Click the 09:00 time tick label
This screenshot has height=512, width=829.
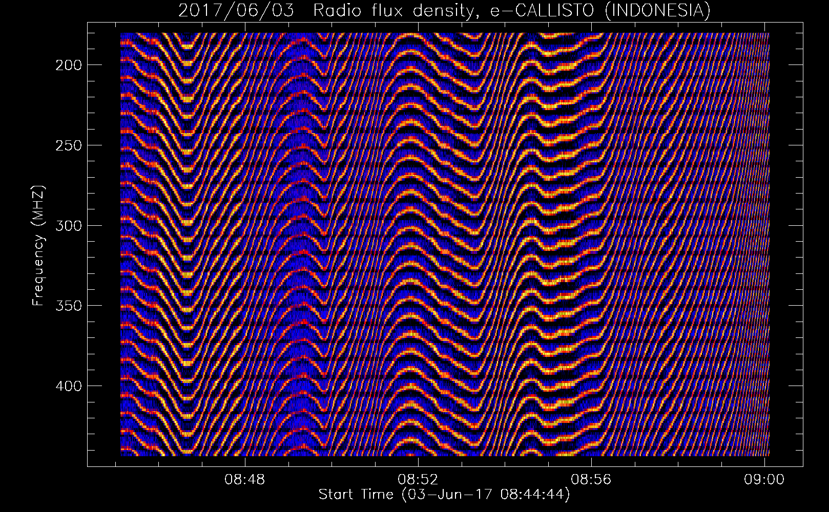click(x=764, y=480)
